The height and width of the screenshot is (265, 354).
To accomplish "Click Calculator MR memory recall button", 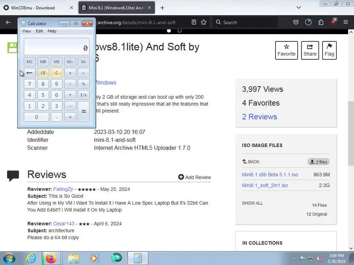I will coord(43,62).
